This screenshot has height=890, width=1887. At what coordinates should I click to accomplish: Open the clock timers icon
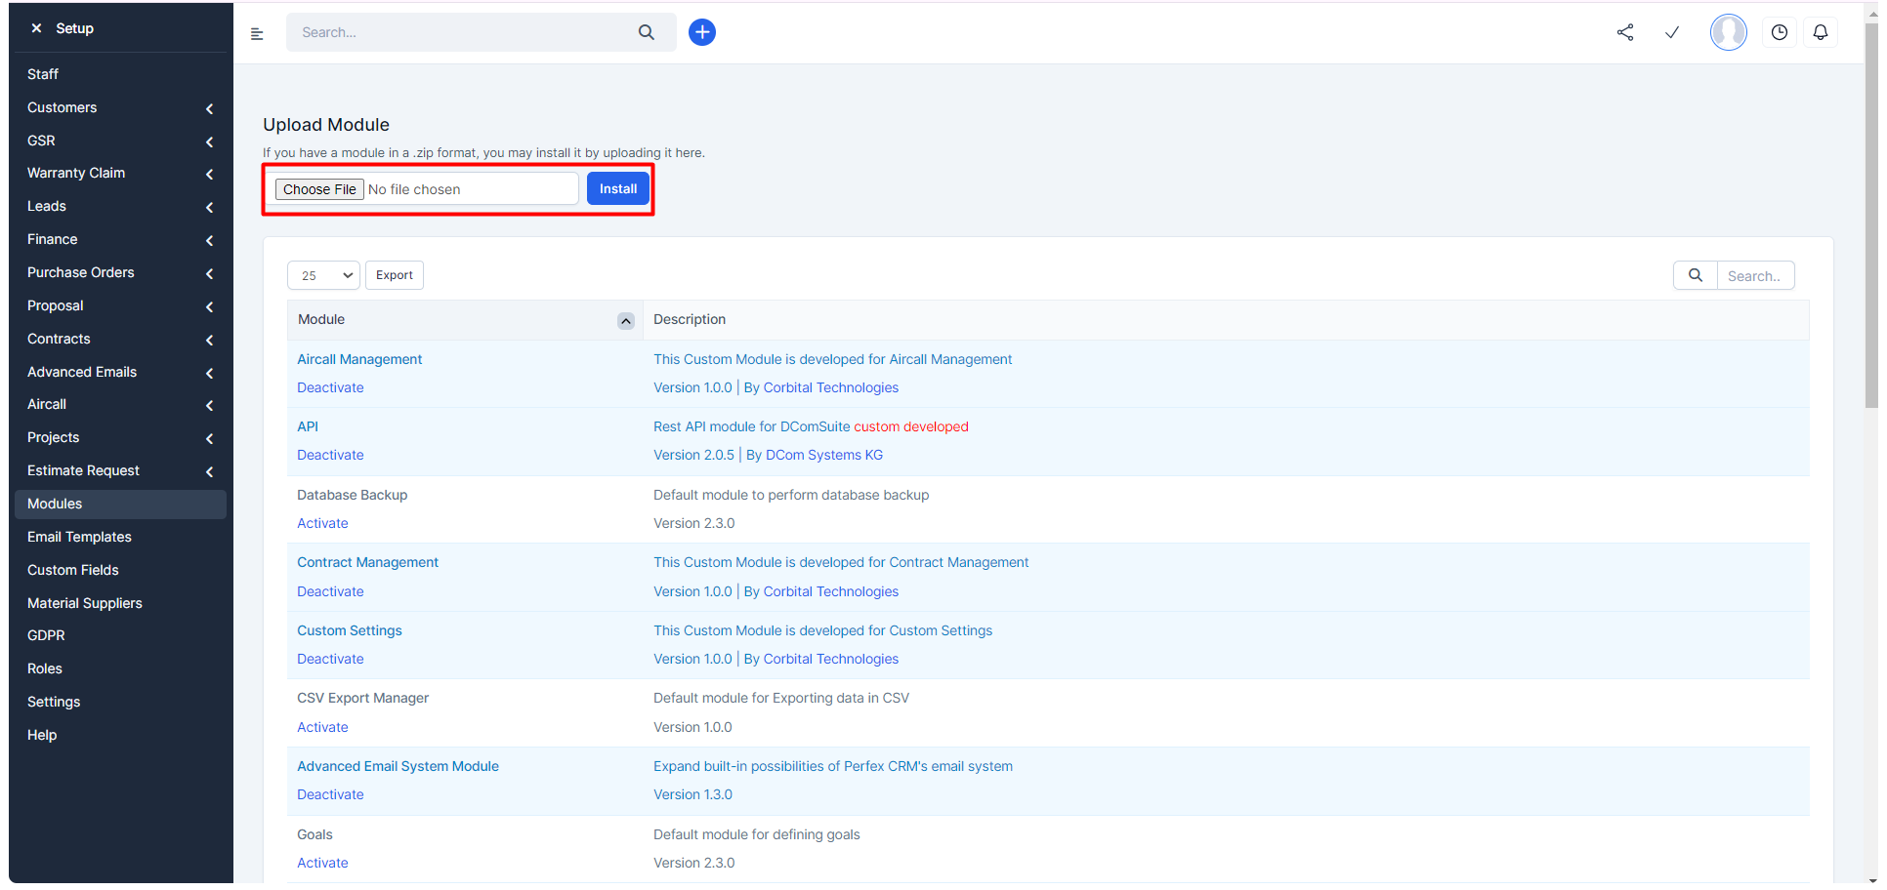1780,32
